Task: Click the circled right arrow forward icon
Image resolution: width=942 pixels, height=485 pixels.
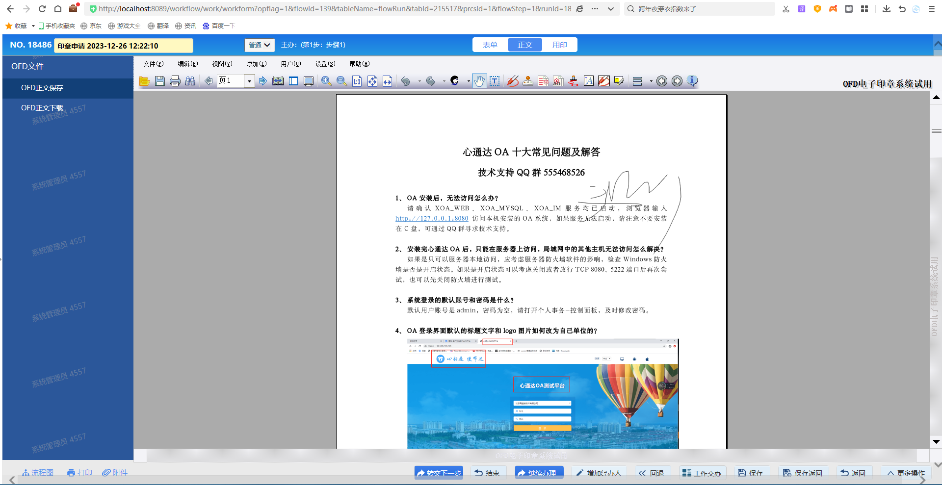Action: pyautogui.click(x=677, y=81)
